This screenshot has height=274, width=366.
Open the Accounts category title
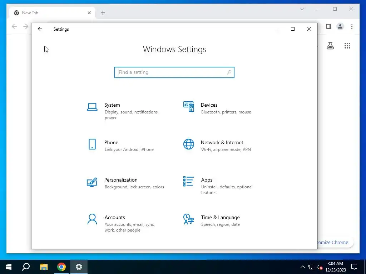115,218
